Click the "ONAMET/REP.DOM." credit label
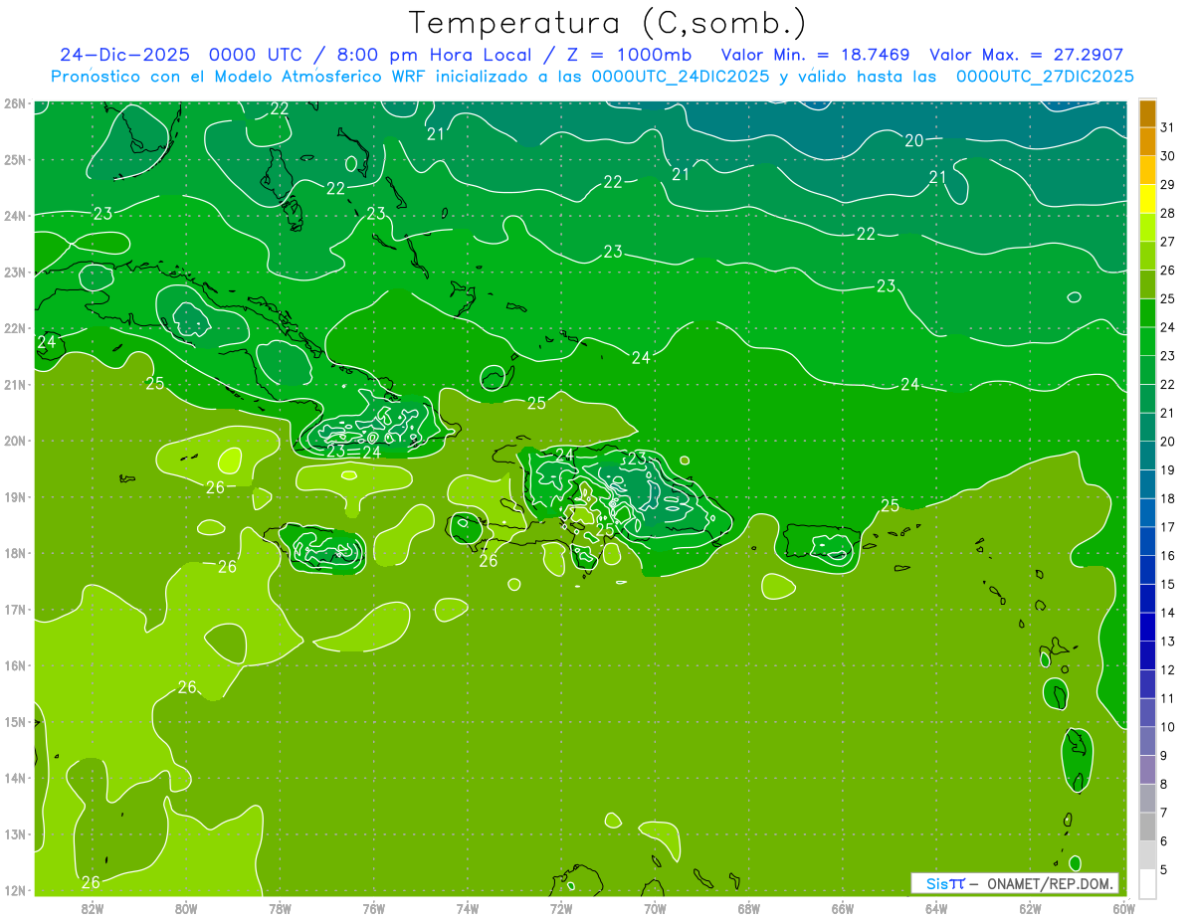The height and width of the screenshot is (922, 1194). [1050, 883]
